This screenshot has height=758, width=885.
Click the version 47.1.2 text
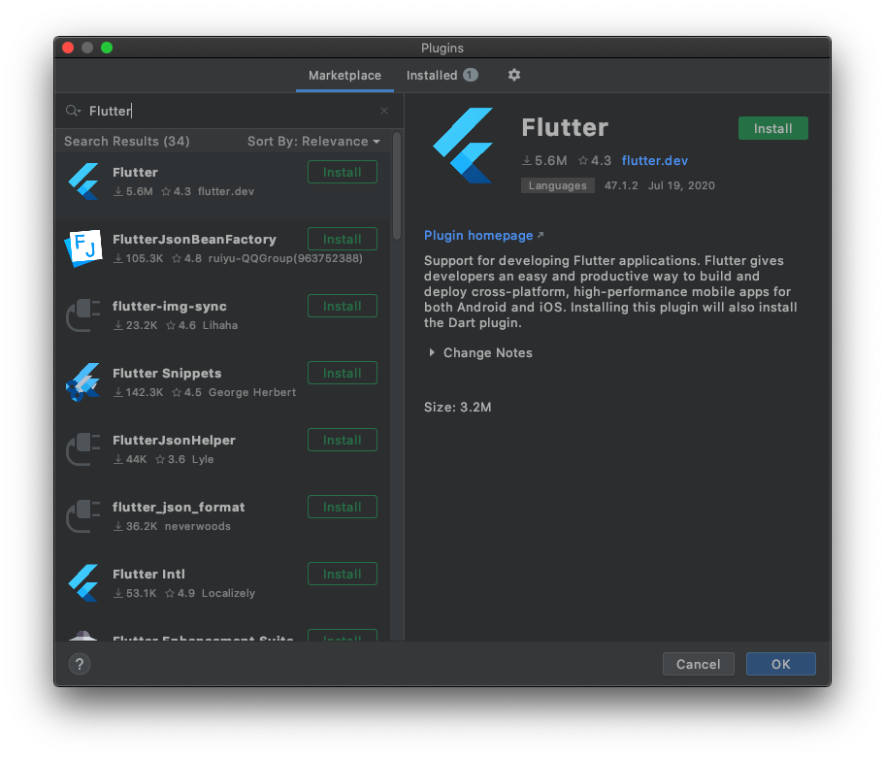tap(621, 185)
